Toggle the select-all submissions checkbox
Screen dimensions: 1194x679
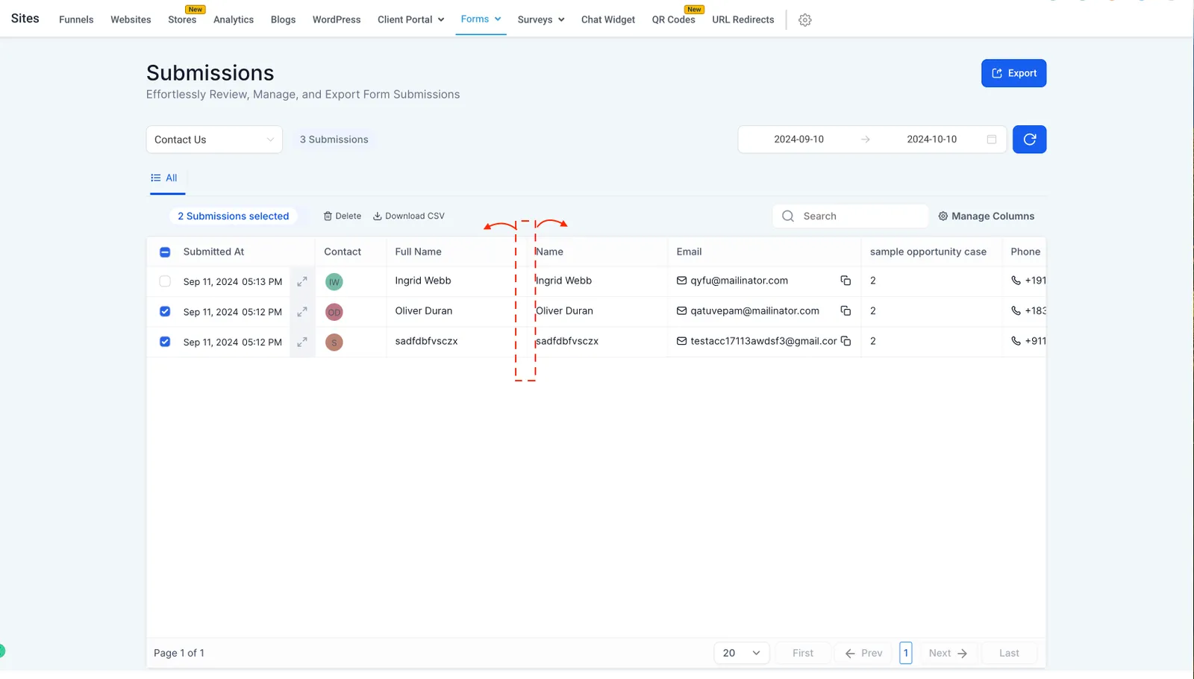165,252
